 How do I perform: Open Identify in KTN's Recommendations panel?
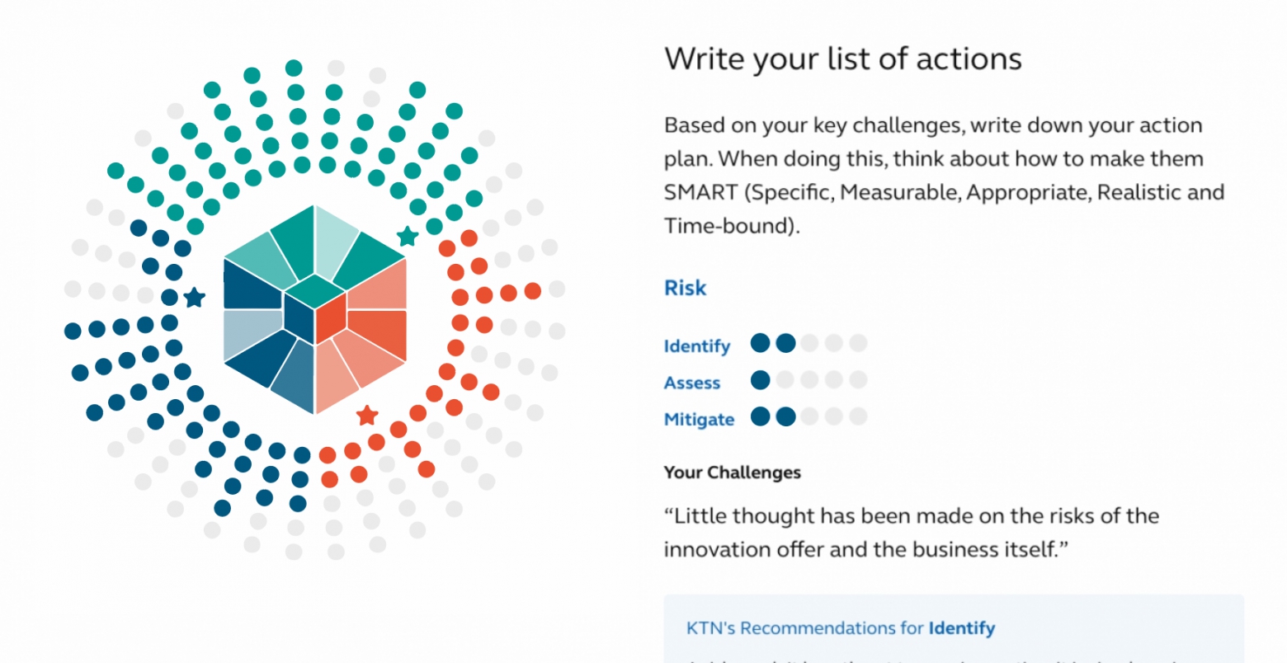tap(962, 628)
